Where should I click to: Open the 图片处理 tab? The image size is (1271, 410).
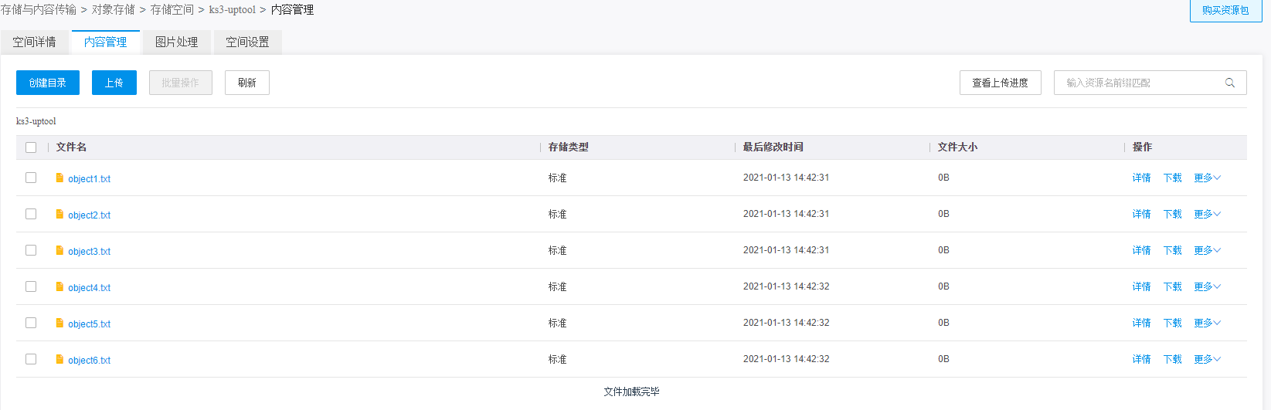click(x=176, y=42)
